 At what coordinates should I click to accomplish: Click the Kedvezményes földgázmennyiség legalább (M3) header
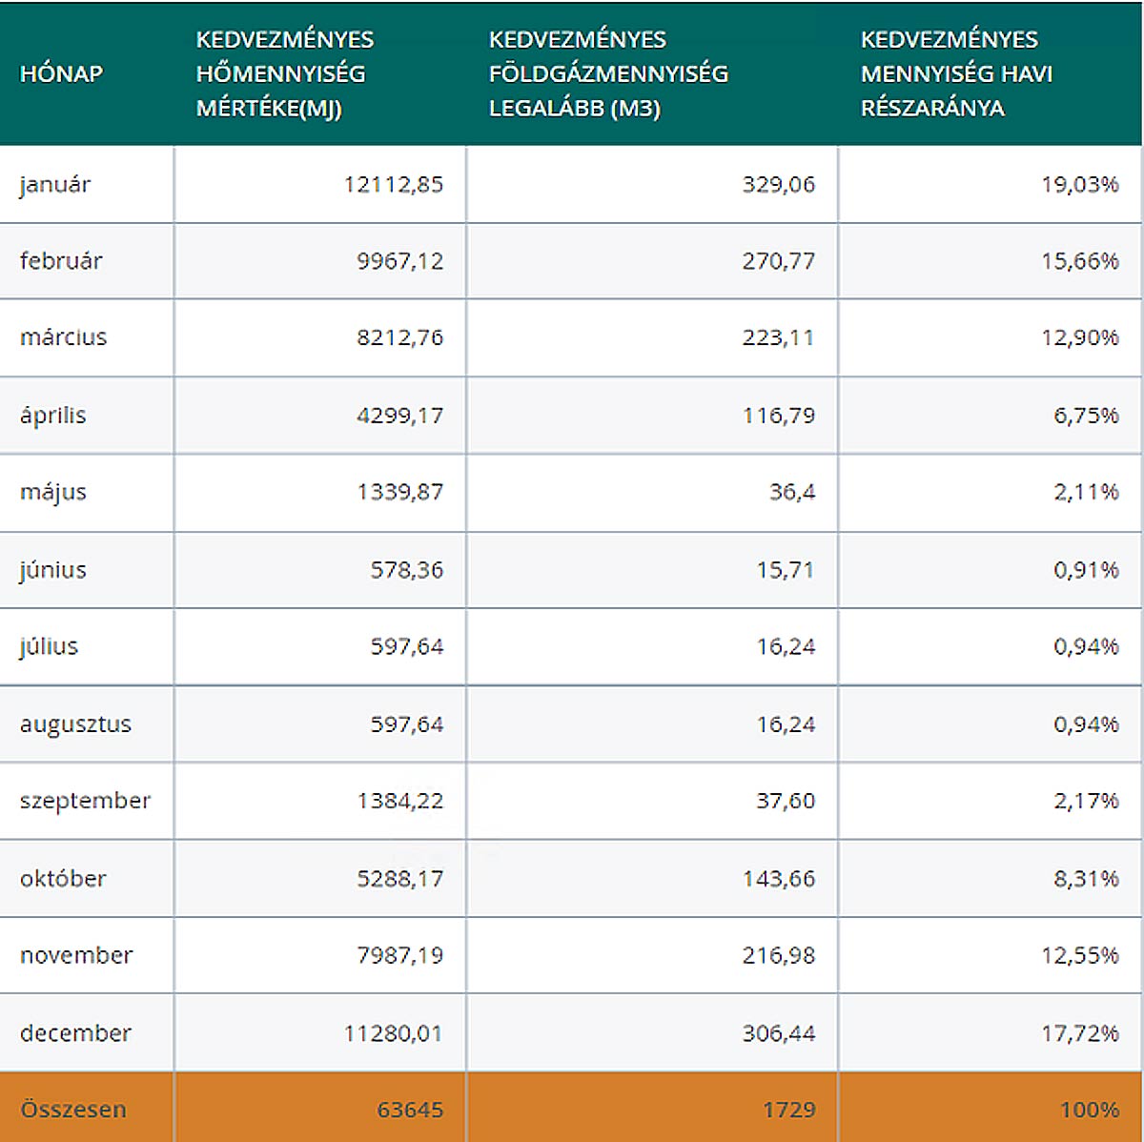[607, 73]
